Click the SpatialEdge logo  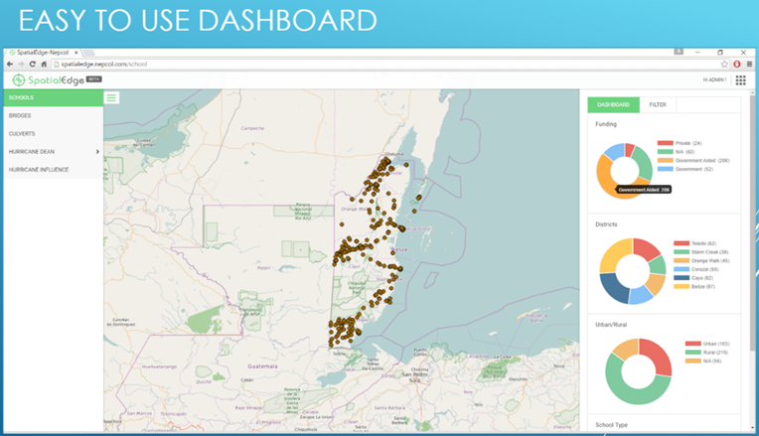[48, 79]
